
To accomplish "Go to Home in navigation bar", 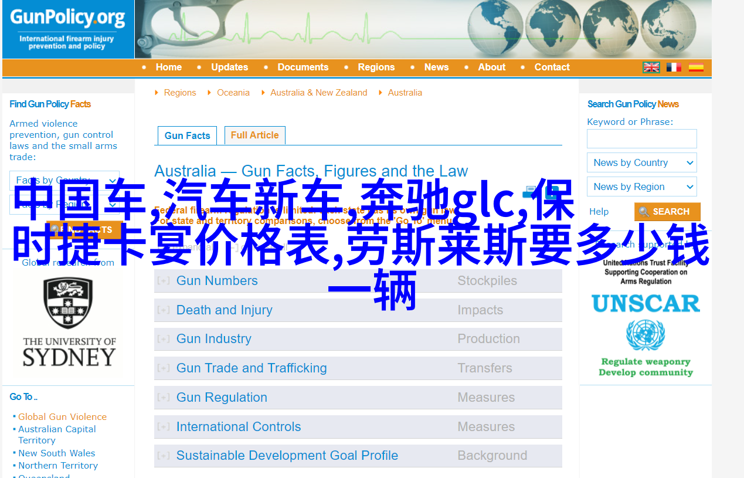I will [169, 67].
